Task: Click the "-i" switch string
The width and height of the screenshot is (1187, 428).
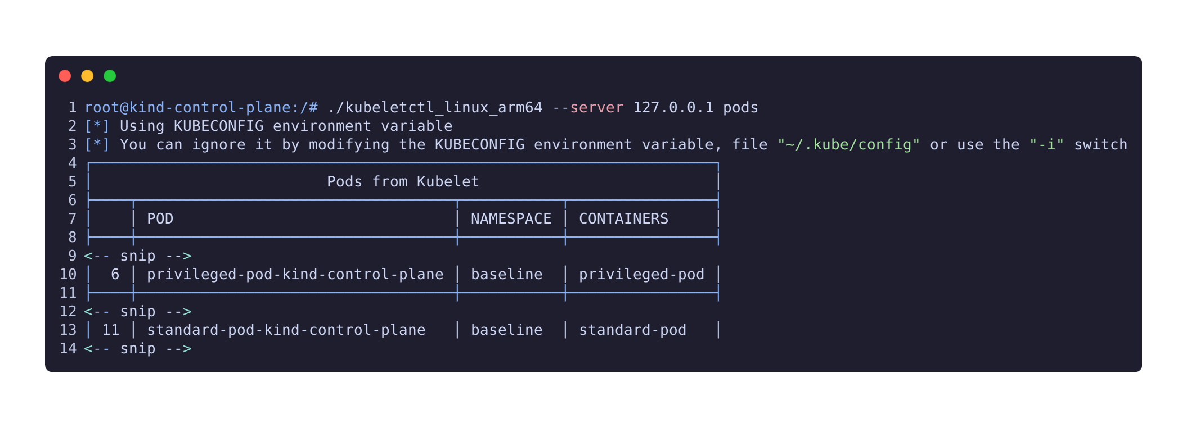Action: (x=1046, y=144)
